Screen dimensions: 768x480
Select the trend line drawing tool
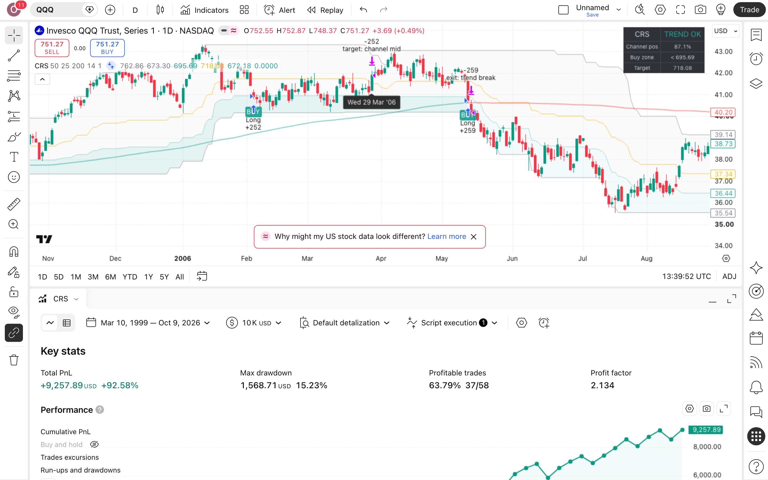click(x=14, y=55)
